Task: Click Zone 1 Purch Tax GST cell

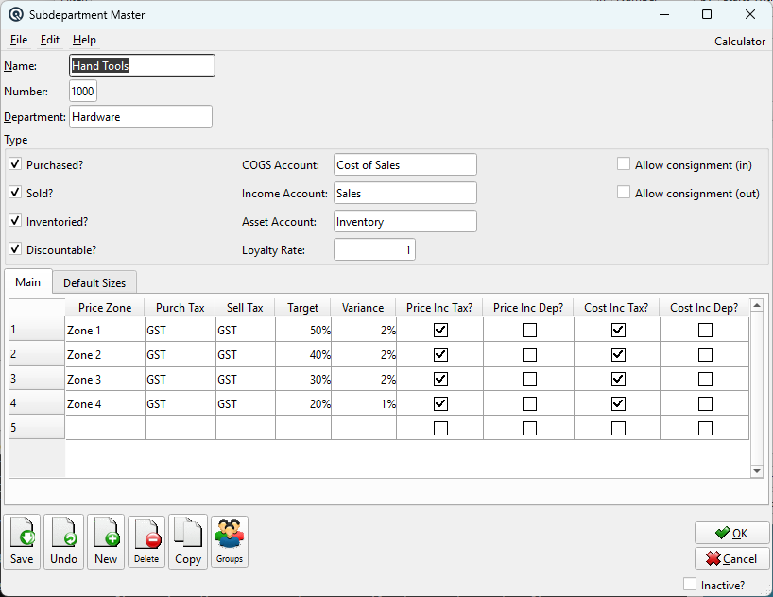Action: point(180,330)
